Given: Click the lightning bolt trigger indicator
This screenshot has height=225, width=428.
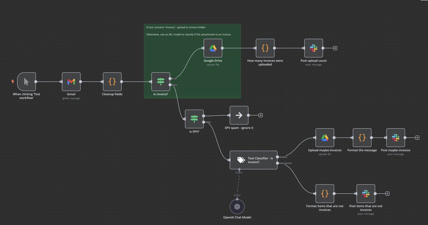Looking at the screenshot, I should point(13,82).
